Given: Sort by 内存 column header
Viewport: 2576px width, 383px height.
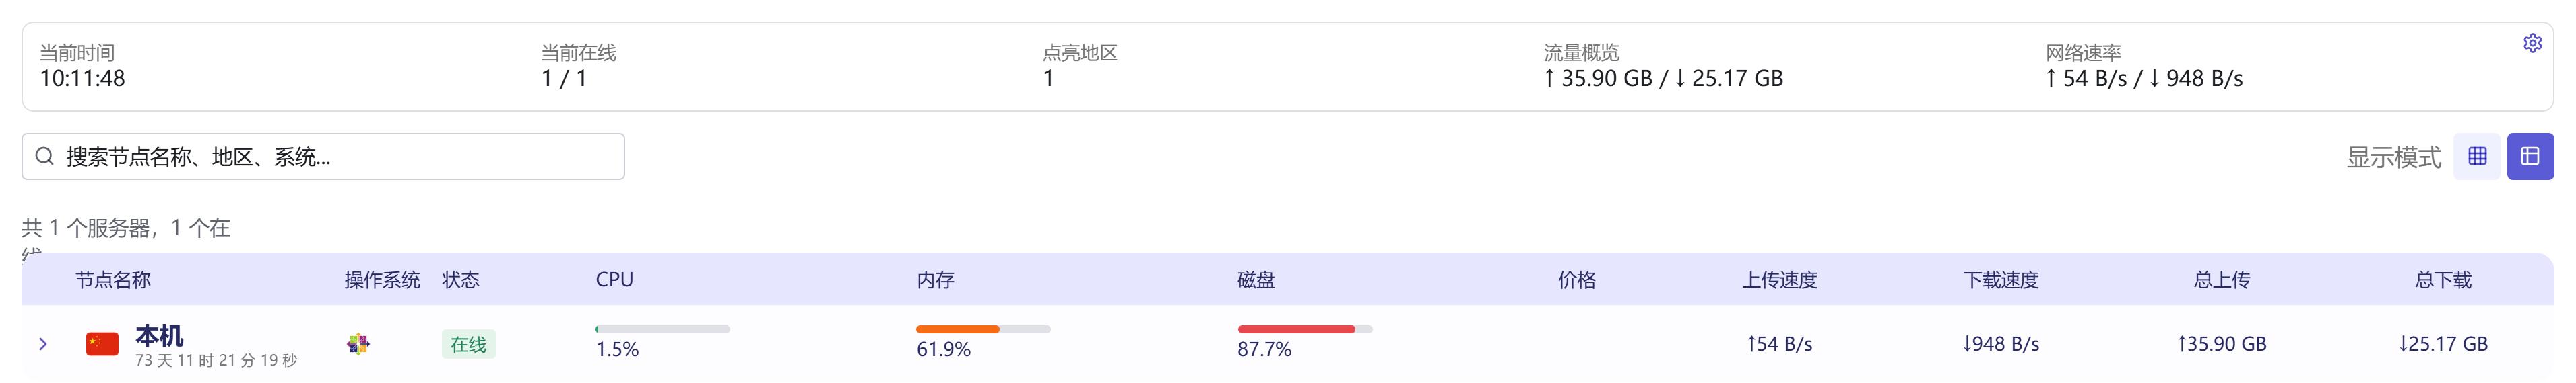Looking at the screenshot, I should [935, 280].
